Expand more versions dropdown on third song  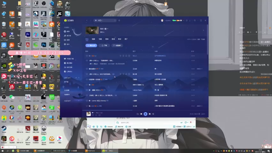click(x=200, y=69)
